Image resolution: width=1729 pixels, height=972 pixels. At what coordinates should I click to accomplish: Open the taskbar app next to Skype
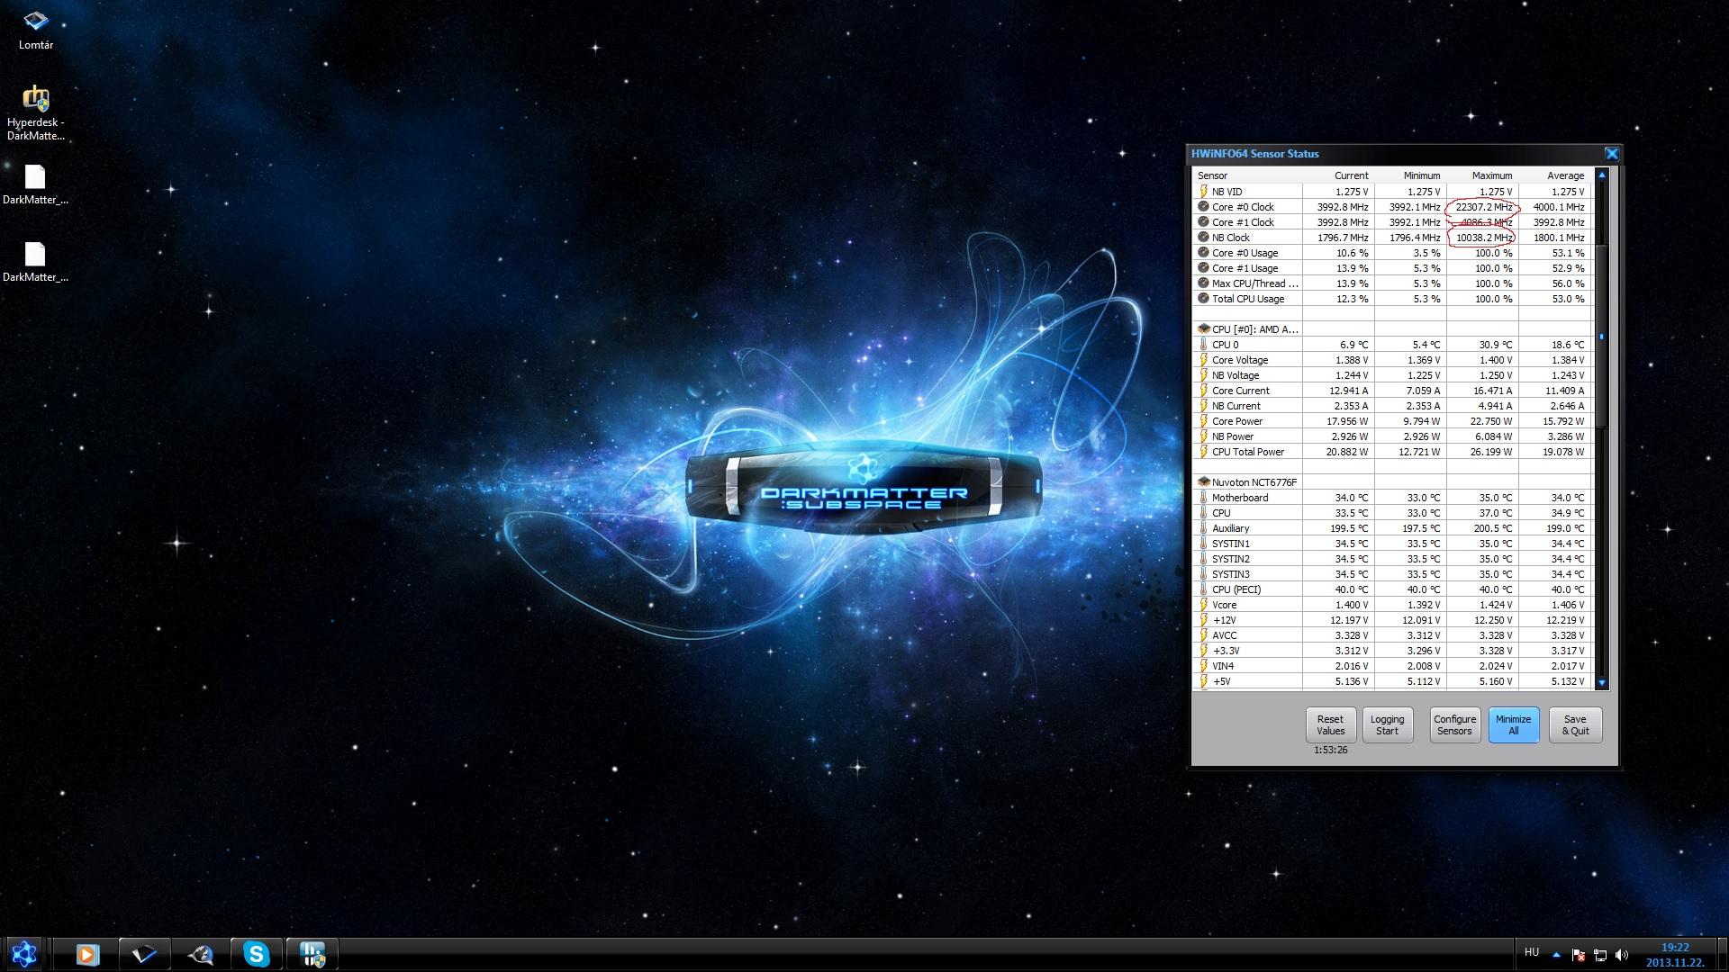(x=200, y=954)
